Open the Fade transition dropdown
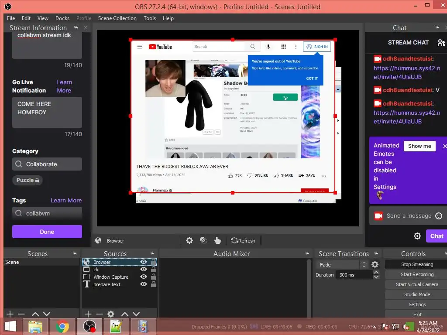 coord(341,265)
